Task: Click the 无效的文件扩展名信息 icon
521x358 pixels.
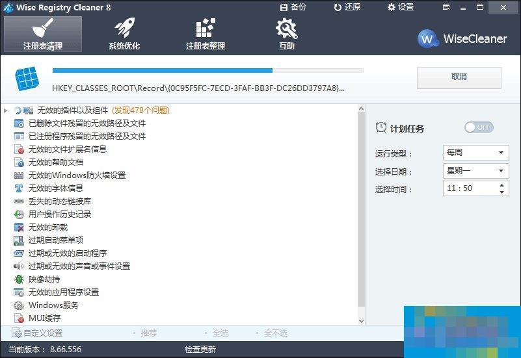Action: click(x=19, y=149)
